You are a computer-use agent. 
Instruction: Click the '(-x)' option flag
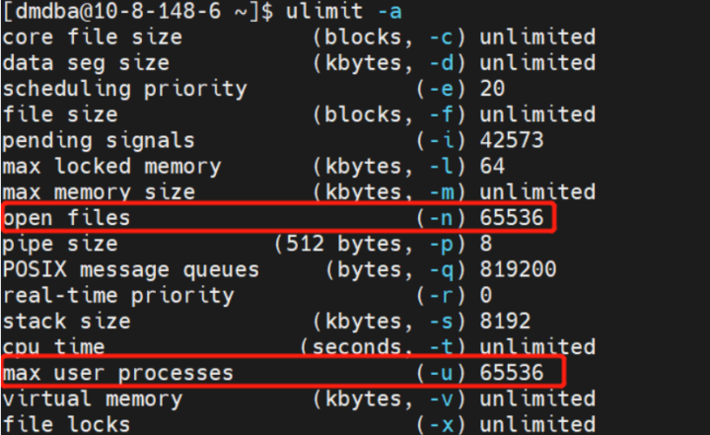click(x=441, y=424)
